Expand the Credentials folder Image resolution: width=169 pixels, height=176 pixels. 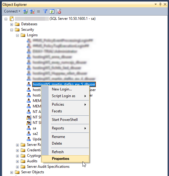(x=17, y=150)
